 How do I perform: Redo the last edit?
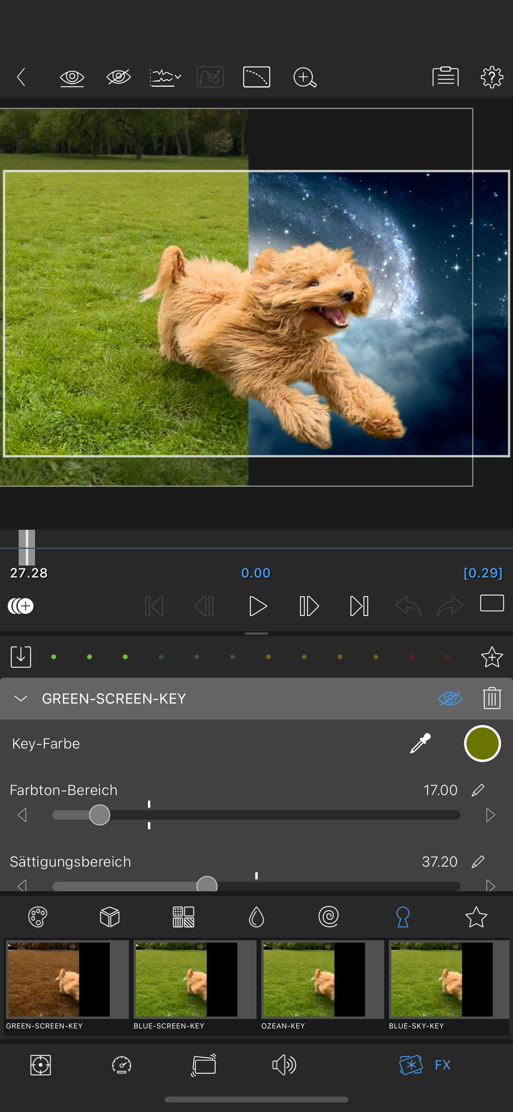click(451, 606)
